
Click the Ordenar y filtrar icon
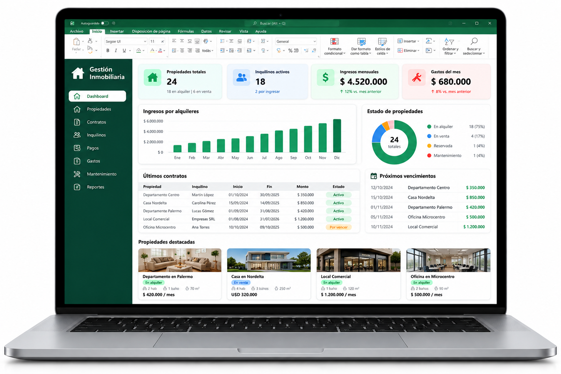pos(449,42)
